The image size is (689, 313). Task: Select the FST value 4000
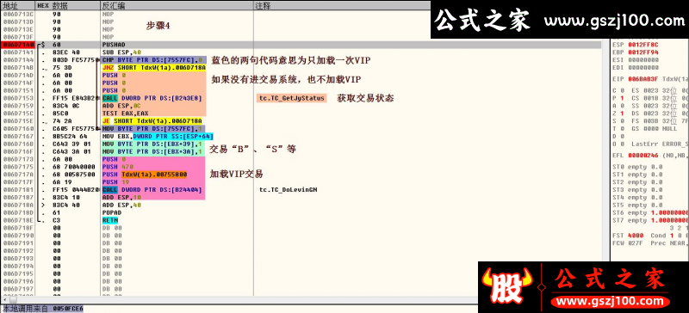(636, 236)
